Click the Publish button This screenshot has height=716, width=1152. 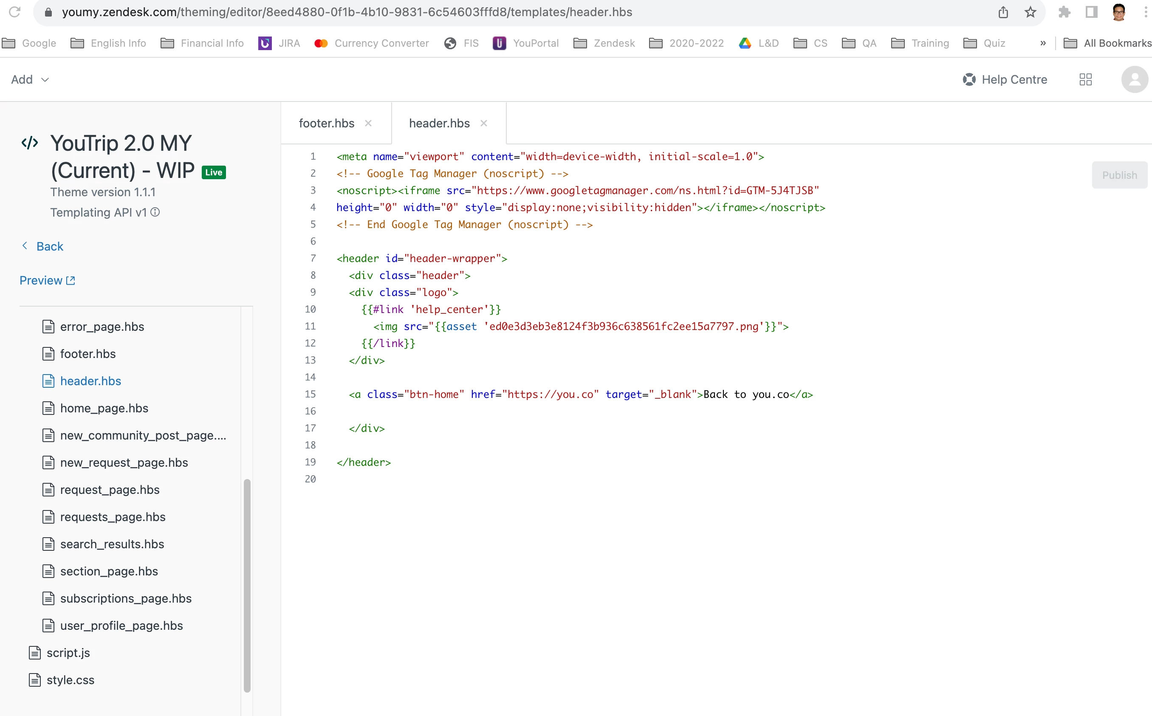pyautogui.click(x=1119, y=175)
